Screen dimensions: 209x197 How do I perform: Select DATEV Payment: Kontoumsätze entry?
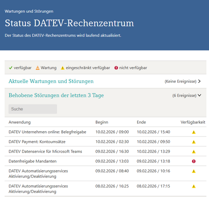pos(37,142)
